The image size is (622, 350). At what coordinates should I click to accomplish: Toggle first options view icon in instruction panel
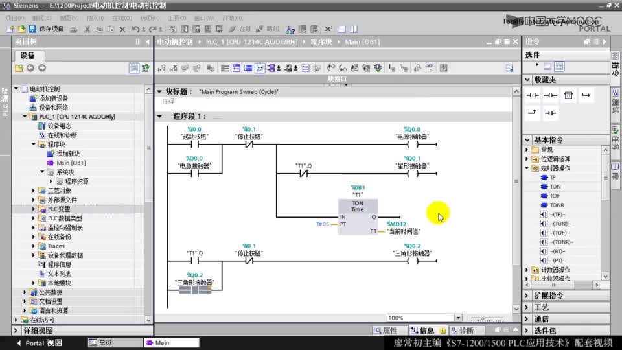click(548, 66)
